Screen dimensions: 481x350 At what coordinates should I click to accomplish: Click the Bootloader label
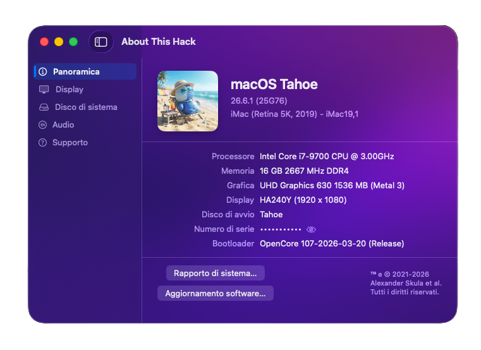click(233, 244)
